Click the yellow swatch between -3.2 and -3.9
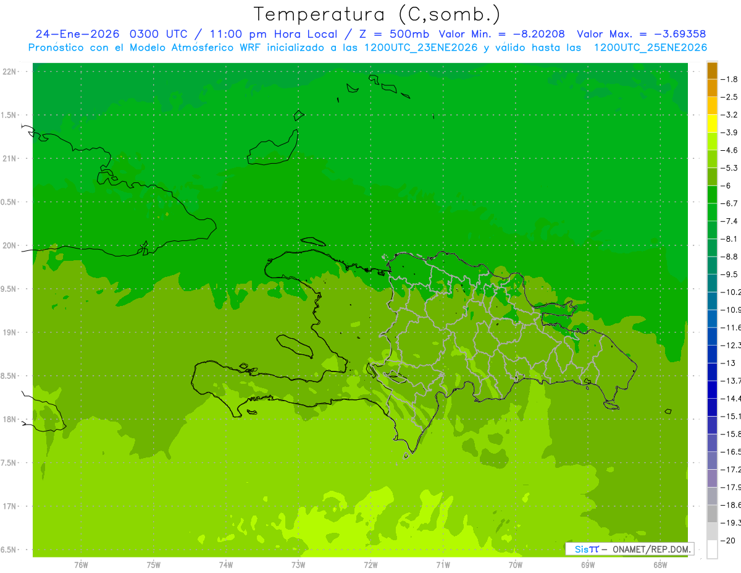 (x=712, y=124)
